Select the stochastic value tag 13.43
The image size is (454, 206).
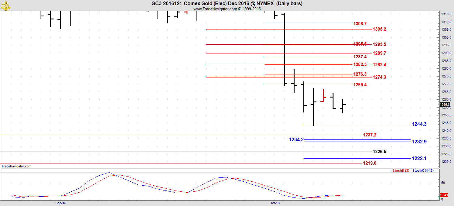pos(443,195)
